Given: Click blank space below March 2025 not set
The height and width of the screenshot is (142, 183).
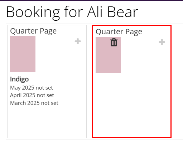Looking at the screenshot, I should click(47, 122).
